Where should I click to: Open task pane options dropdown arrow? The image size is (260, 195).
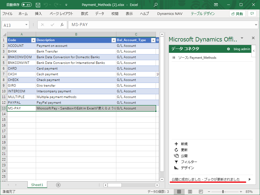tap(242, 38)
